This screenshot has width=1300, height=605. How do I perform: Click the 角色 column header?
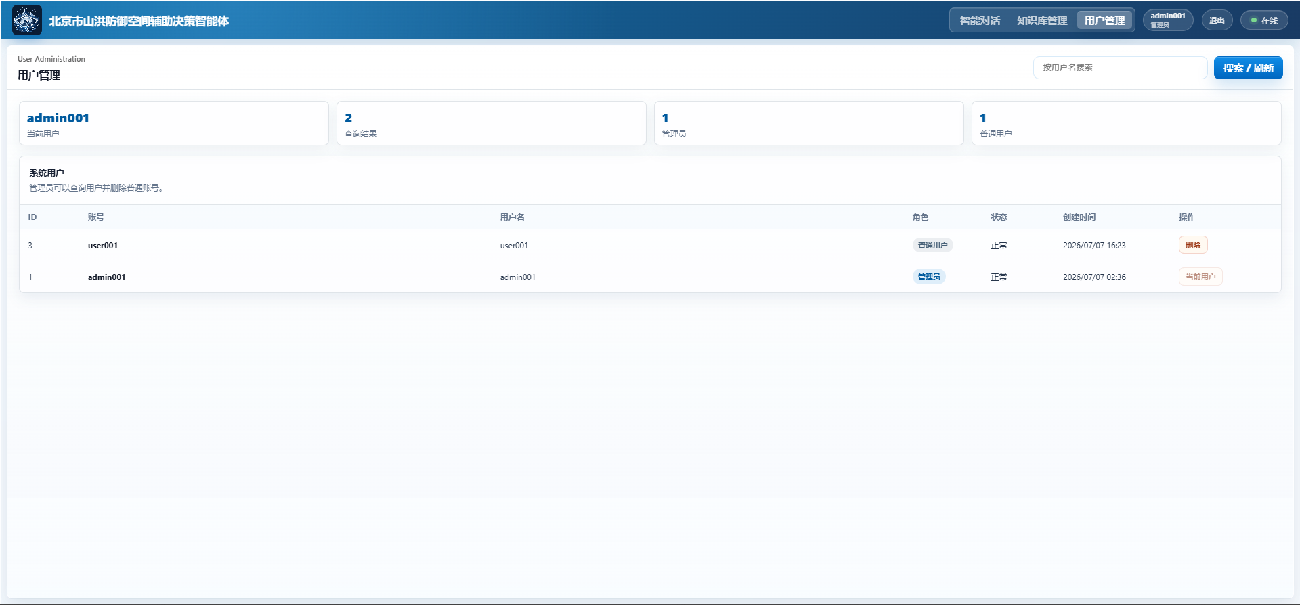pyautogui.click(x=920, y=217)
